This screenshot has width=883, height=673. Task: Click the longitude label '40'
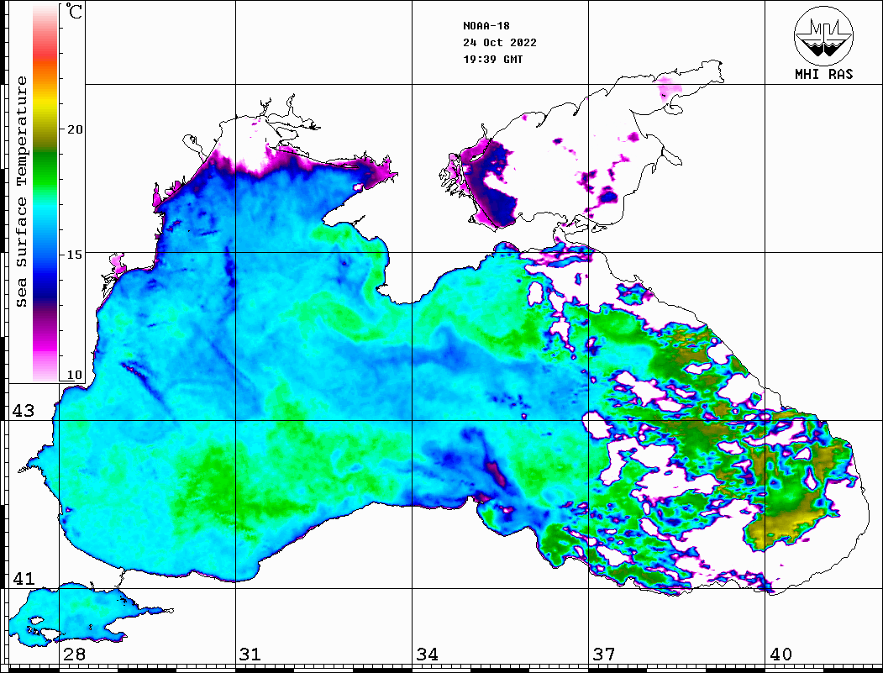781,654
